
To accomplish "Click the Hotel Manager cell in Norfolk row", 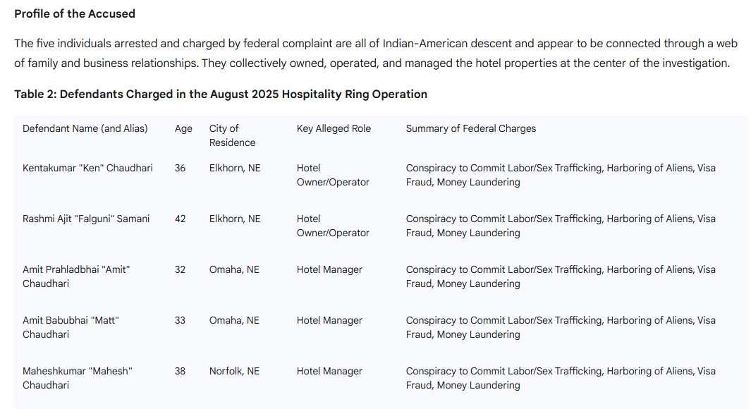I will click(329, 371).
